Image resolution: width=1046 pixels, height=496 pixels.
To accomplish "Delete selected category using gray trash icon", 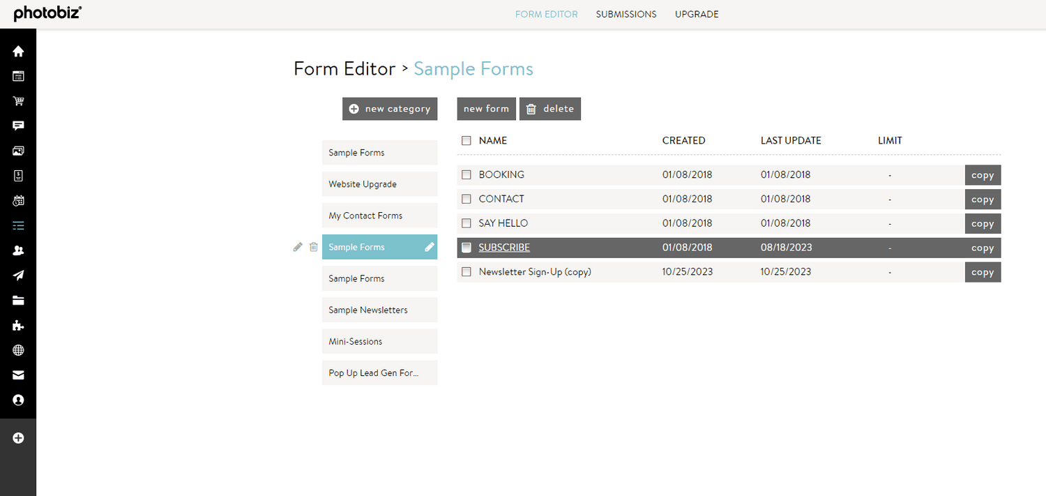I will (x=314, y=247).
